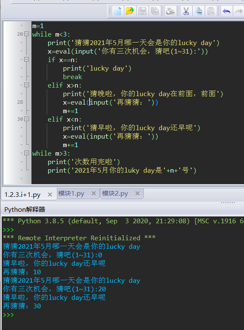
Task: Click the print('lucky day') code line
Action: [x=97, y=68]
